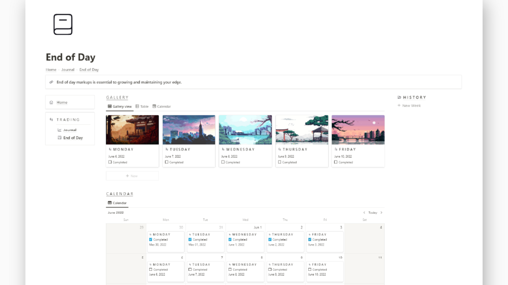The image size is (508, 285).
Task: Click the HISTORY heading
Action: point(414,97)
